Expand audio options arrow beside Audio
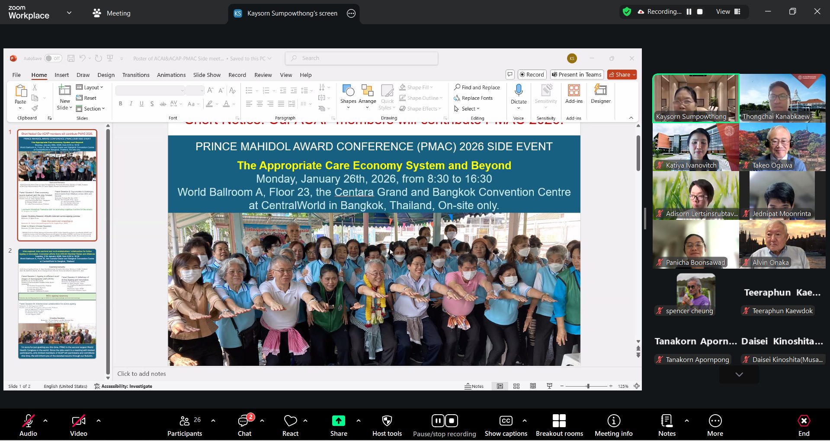Screen dimensions: 830x441 click(x=45, y=420)
